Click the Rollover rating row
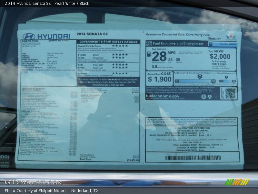258x194 pixels. click(103, 73)
